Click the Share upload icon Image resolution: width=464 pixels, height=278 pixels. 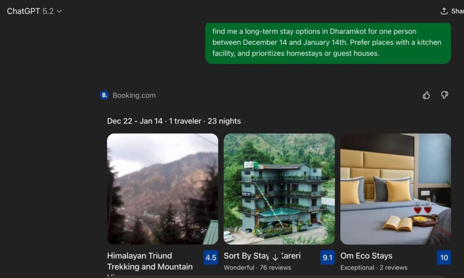click(444, 11)
